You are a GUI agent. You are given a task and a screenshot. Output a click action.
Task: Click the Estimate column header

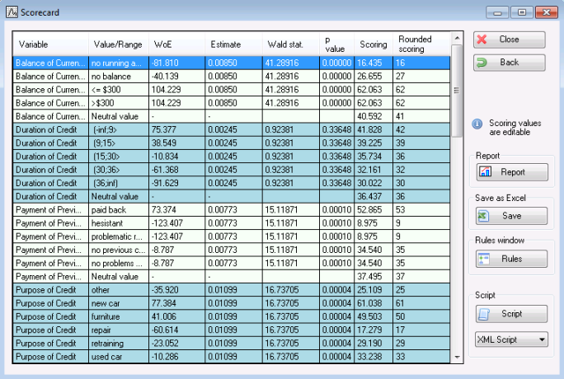[x=234, y=44]
